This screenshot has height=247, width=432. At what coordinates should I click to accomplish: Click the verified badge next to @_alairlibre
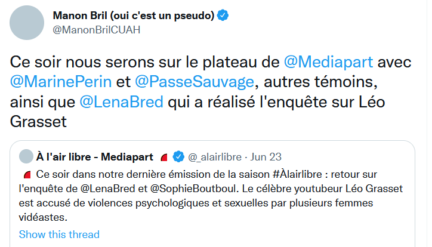(178, 157)
